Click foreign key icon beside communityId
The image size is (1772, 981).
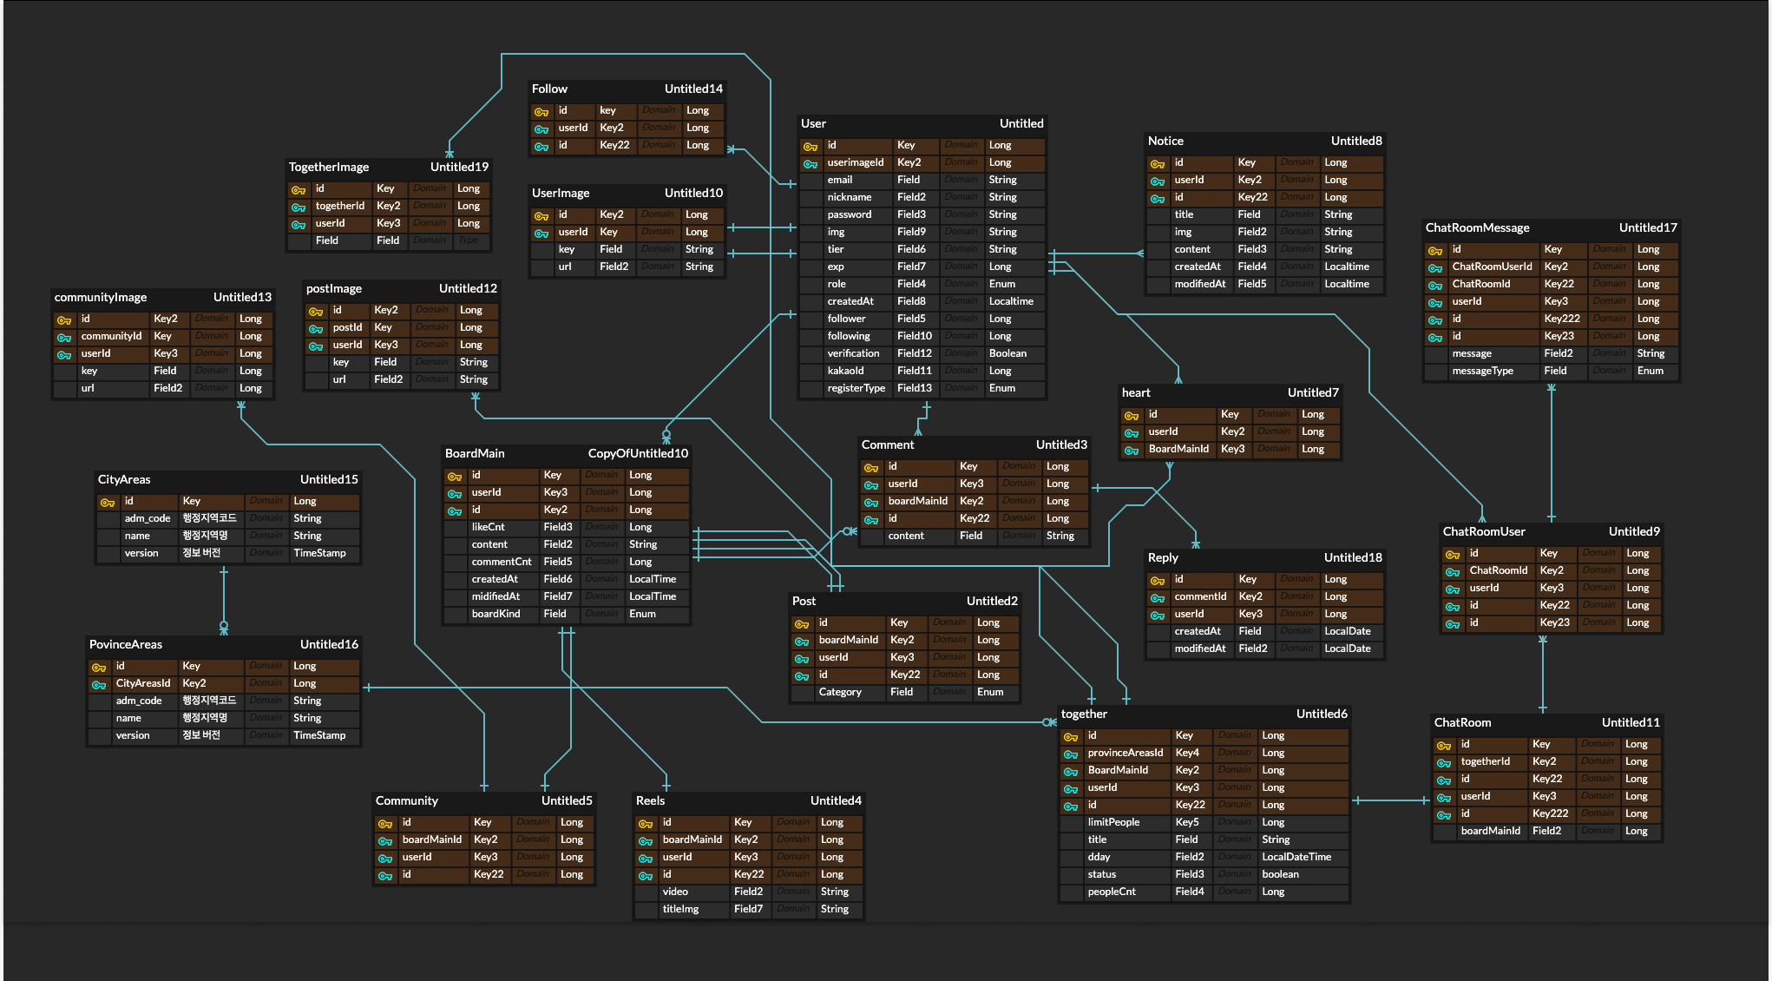(63, 337)
